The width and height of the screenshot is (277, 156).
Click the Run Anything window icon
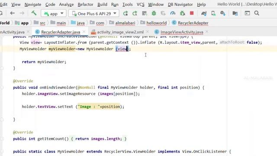(247, 13)
